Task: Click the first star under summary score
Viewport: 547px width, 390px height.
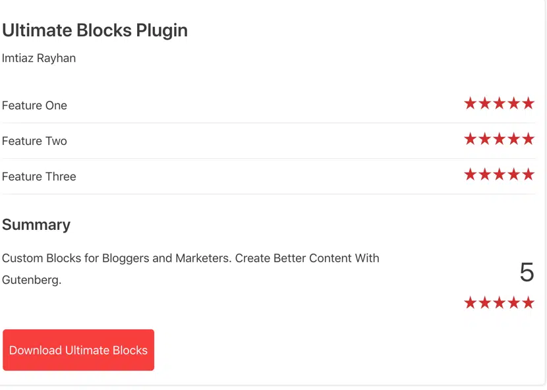Action: coord(471,302)
